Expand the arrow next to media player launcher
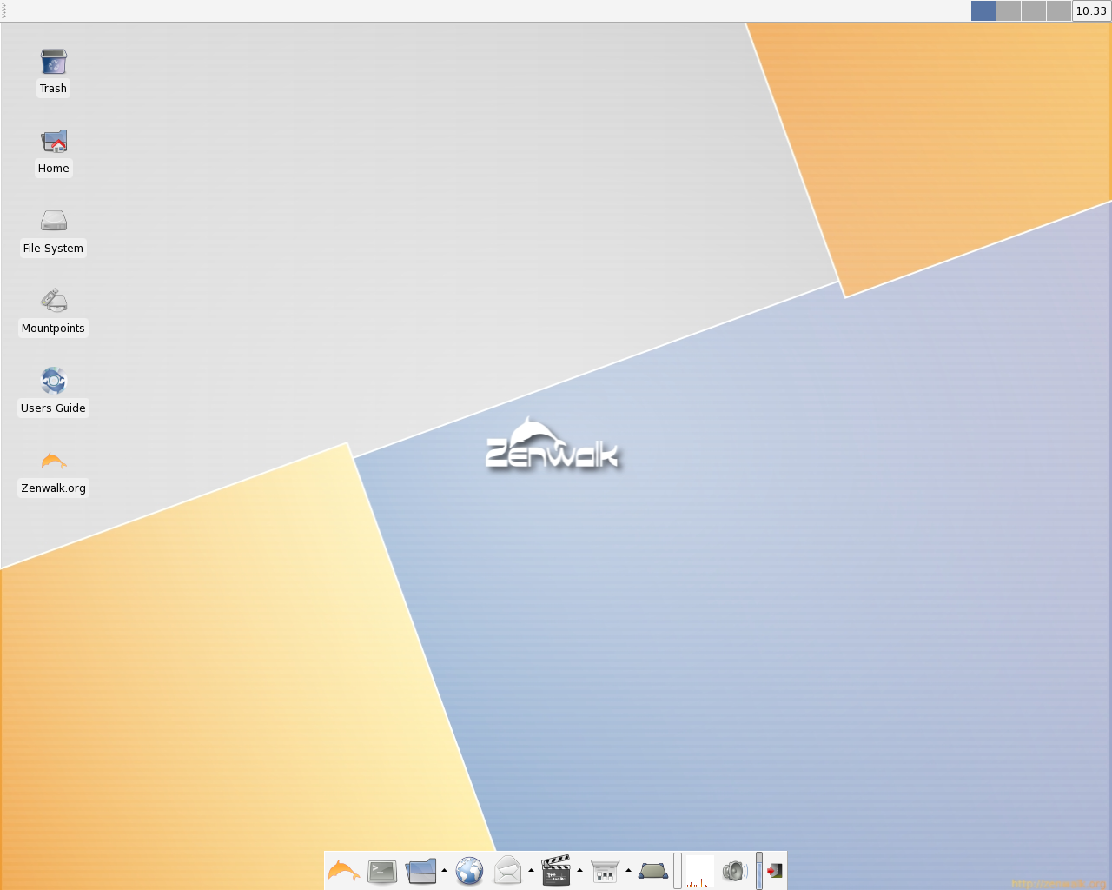 click(579, 870)
